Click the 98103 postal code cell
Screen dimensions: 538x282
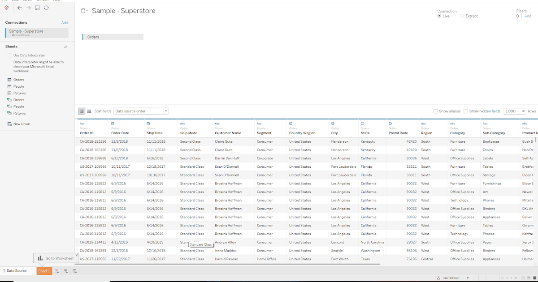412,251
